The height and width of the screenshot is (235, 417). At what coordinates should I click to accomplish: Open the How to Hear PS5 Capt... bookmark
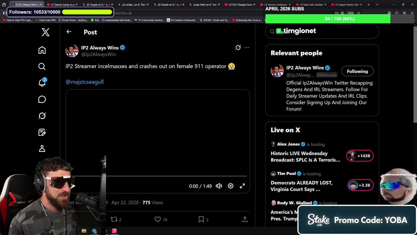(x=17, y=20)
